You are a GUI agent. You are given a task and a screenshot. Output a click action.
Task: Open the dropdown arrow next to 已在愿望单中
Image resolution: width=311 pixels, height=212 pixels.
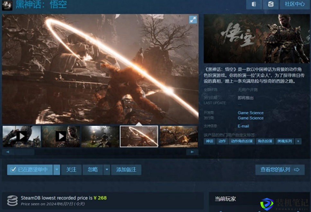(57, 170)
